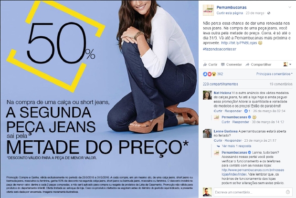Open the bit.ly/PNBLojas link
Screen dimensions: 296x198
(239, 43)
